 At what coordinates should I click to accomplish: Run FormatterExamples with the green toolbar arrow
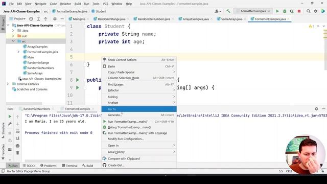point(277,11)
